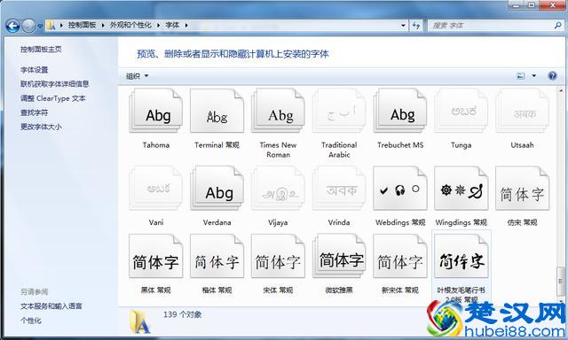
Task: Select the Times New Roman font icon
Action: pos(278,111)
